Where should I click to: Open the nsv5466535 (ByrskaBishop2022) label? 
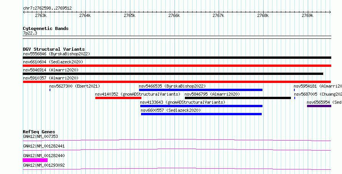172,86
